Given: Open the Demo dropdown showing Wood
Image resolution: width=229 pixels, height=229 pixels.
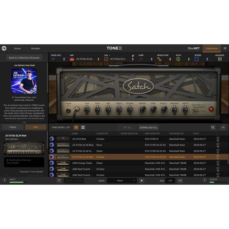Looking at the screenshot, I should [x=122, y=181].
